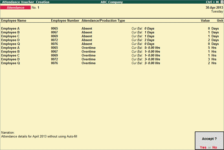This screenshot has width=224, height=150.
Task: Click the voucher number 1 field
Action: [x=38, y=8]
